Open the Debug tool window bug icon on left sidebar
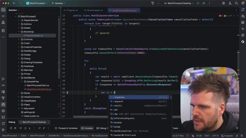Screen dimensions: 246x138 point(3,104)
